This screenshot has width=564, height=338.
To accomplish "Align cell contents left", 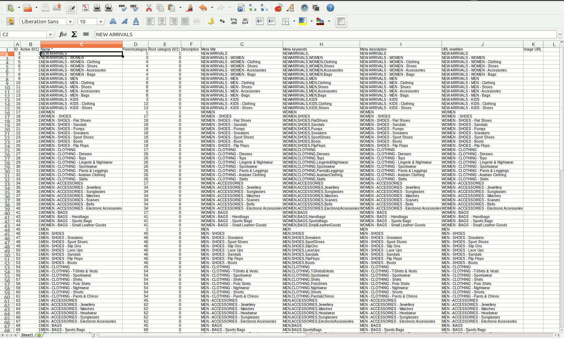I will pyautogui.click(x=151, y=21).
